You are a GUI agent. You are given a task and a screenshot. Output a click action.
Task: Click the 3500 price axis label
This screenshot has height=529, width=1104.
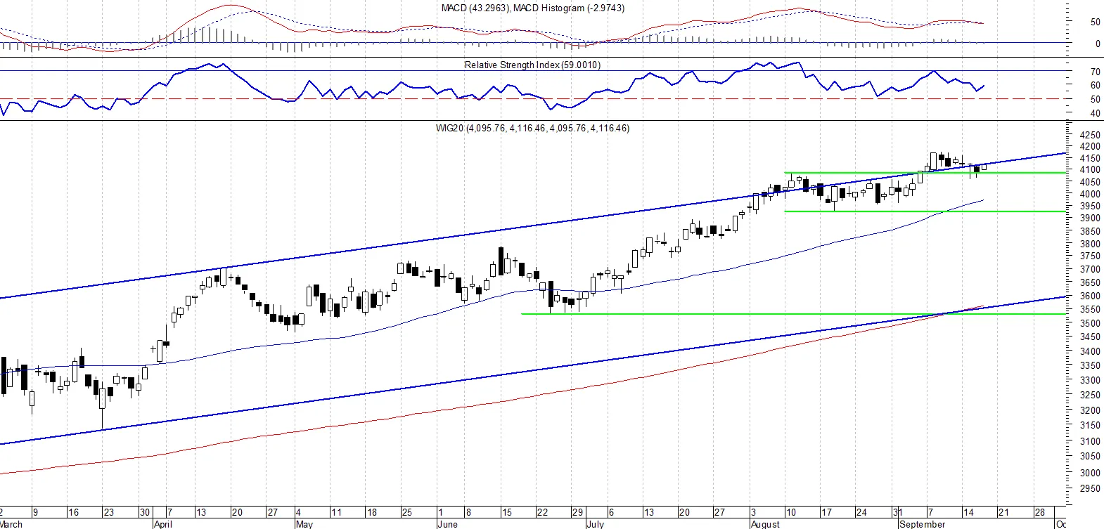click(x=1090, y=323)
